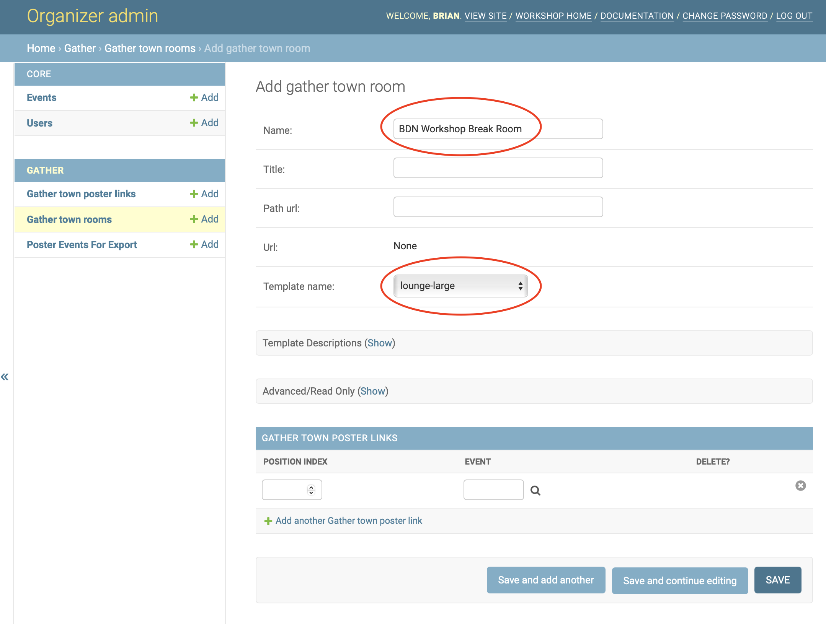Image resolution: width=826 pixels, height=624 pixels.
Task: Click the Organizer admin site title
Action: point(93,16)
